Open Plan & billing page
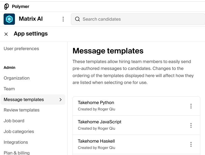Image resolution: width=205 pixels, height=155 pixels. pyautogui.click(x=17, y=153)
